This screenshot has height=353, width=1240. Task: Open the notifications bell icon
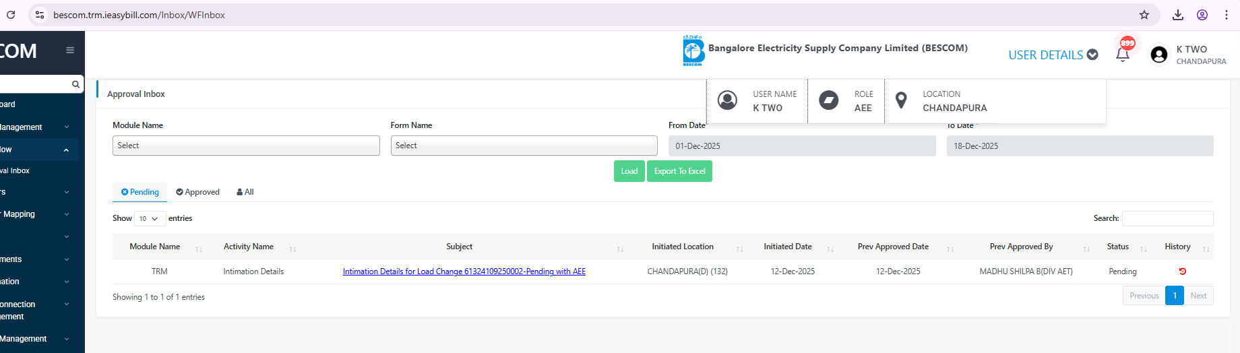(1123, 55)
